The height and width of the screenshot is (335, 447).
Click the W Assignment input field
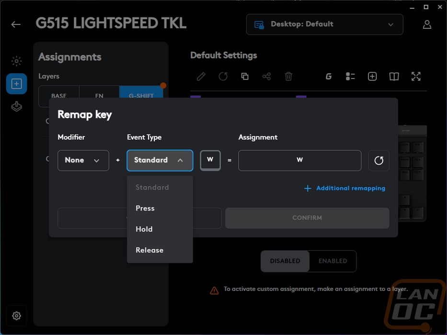(x=299, y=160)
